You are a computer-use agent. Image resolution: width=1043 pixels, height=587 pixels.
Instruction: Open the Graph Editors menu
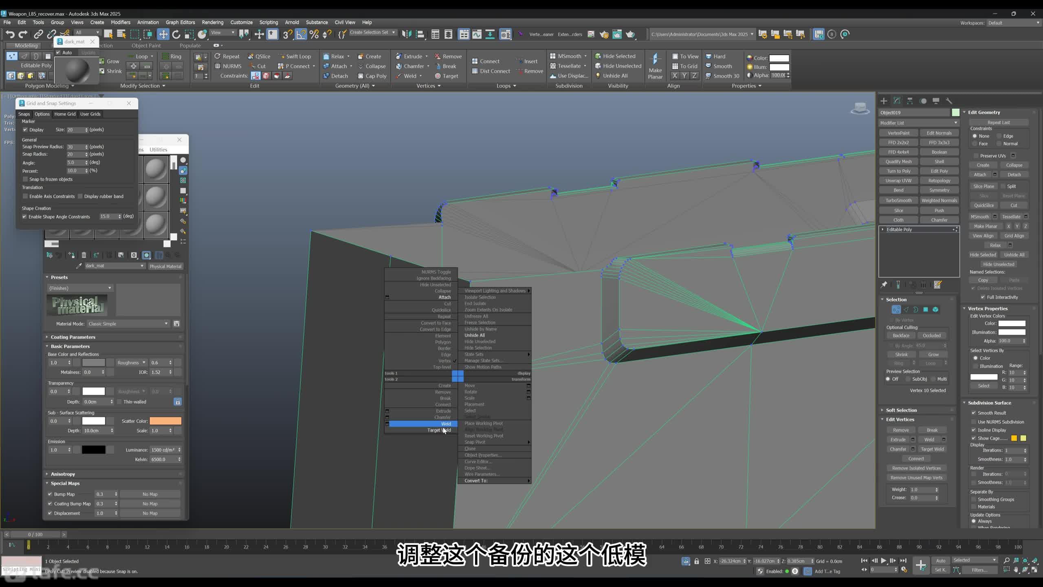pos(180,22)
